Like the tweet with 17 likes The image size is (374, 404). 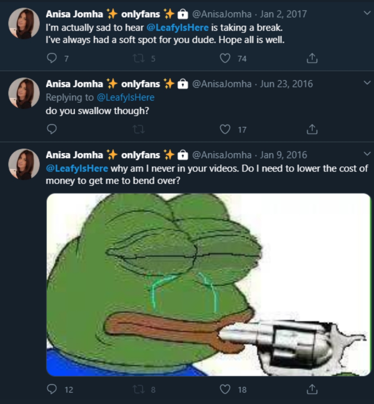[225, 129]
